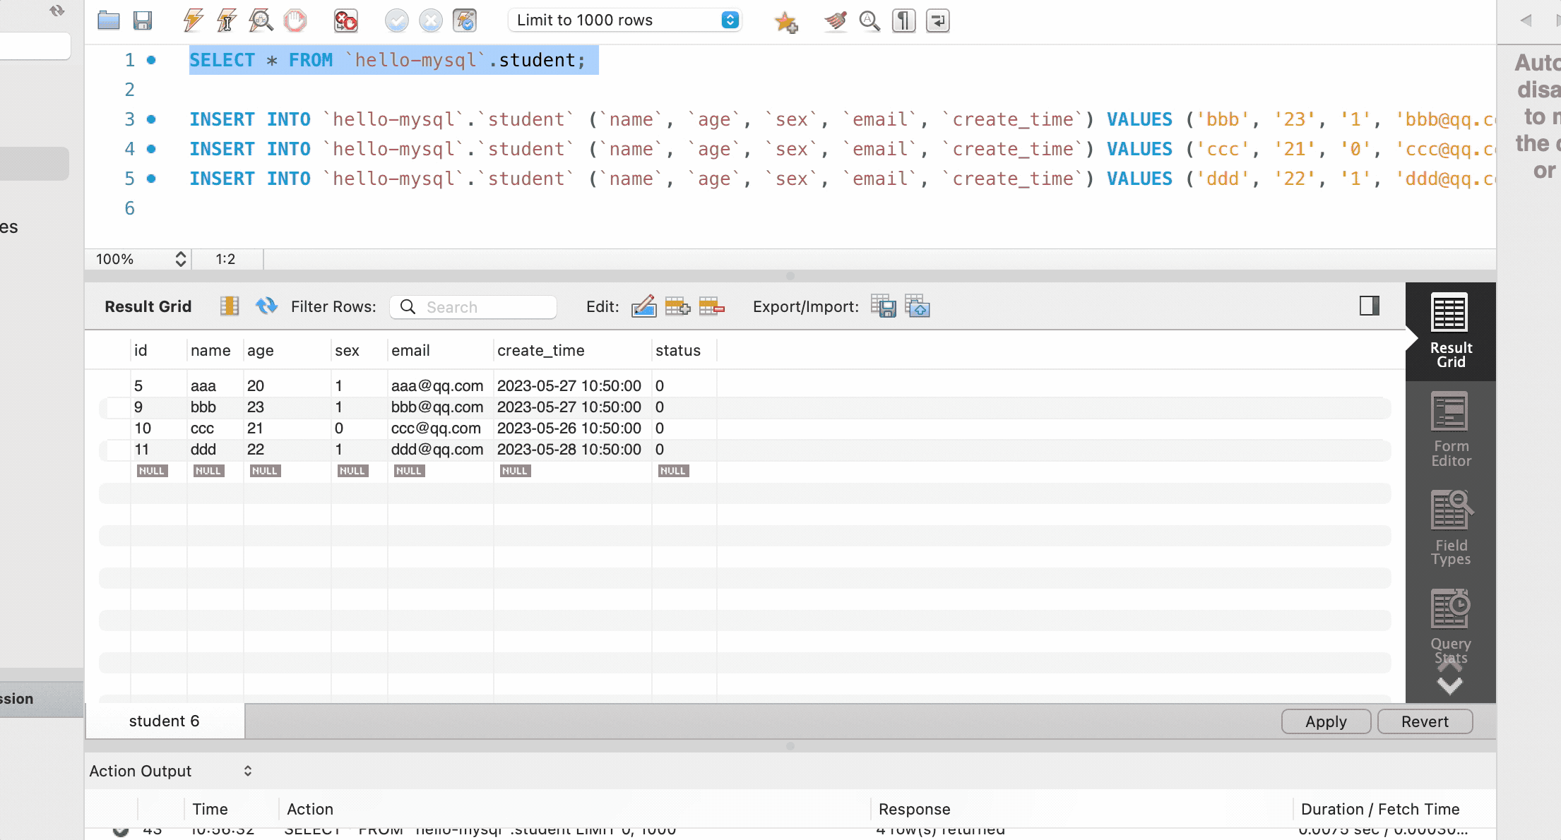
Task: Click the Refresh result grid arrows icon
Action: tap(266, 306)
